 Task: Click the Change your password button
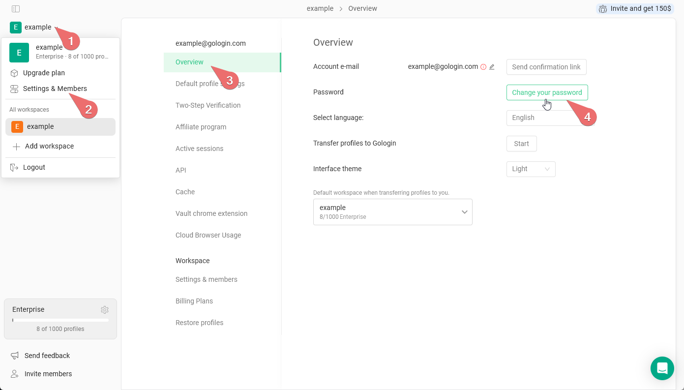coord(547,92)
